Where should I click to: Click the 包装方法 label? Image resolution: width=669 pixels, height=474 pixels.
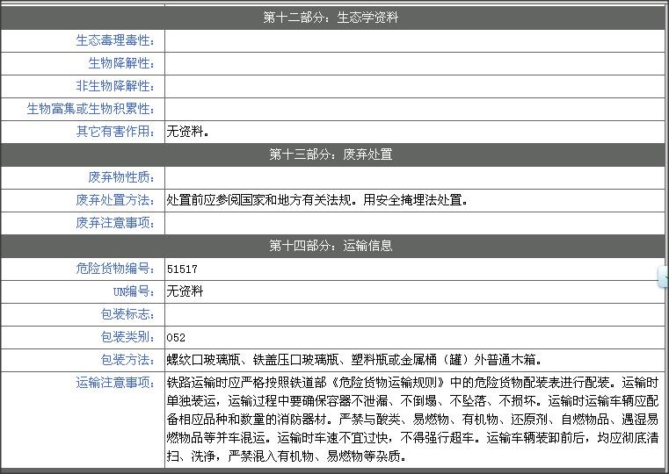127,360
